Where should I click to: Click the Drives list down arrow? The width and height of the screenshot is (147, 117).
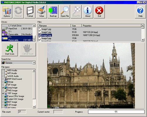(x=34, y=40)
